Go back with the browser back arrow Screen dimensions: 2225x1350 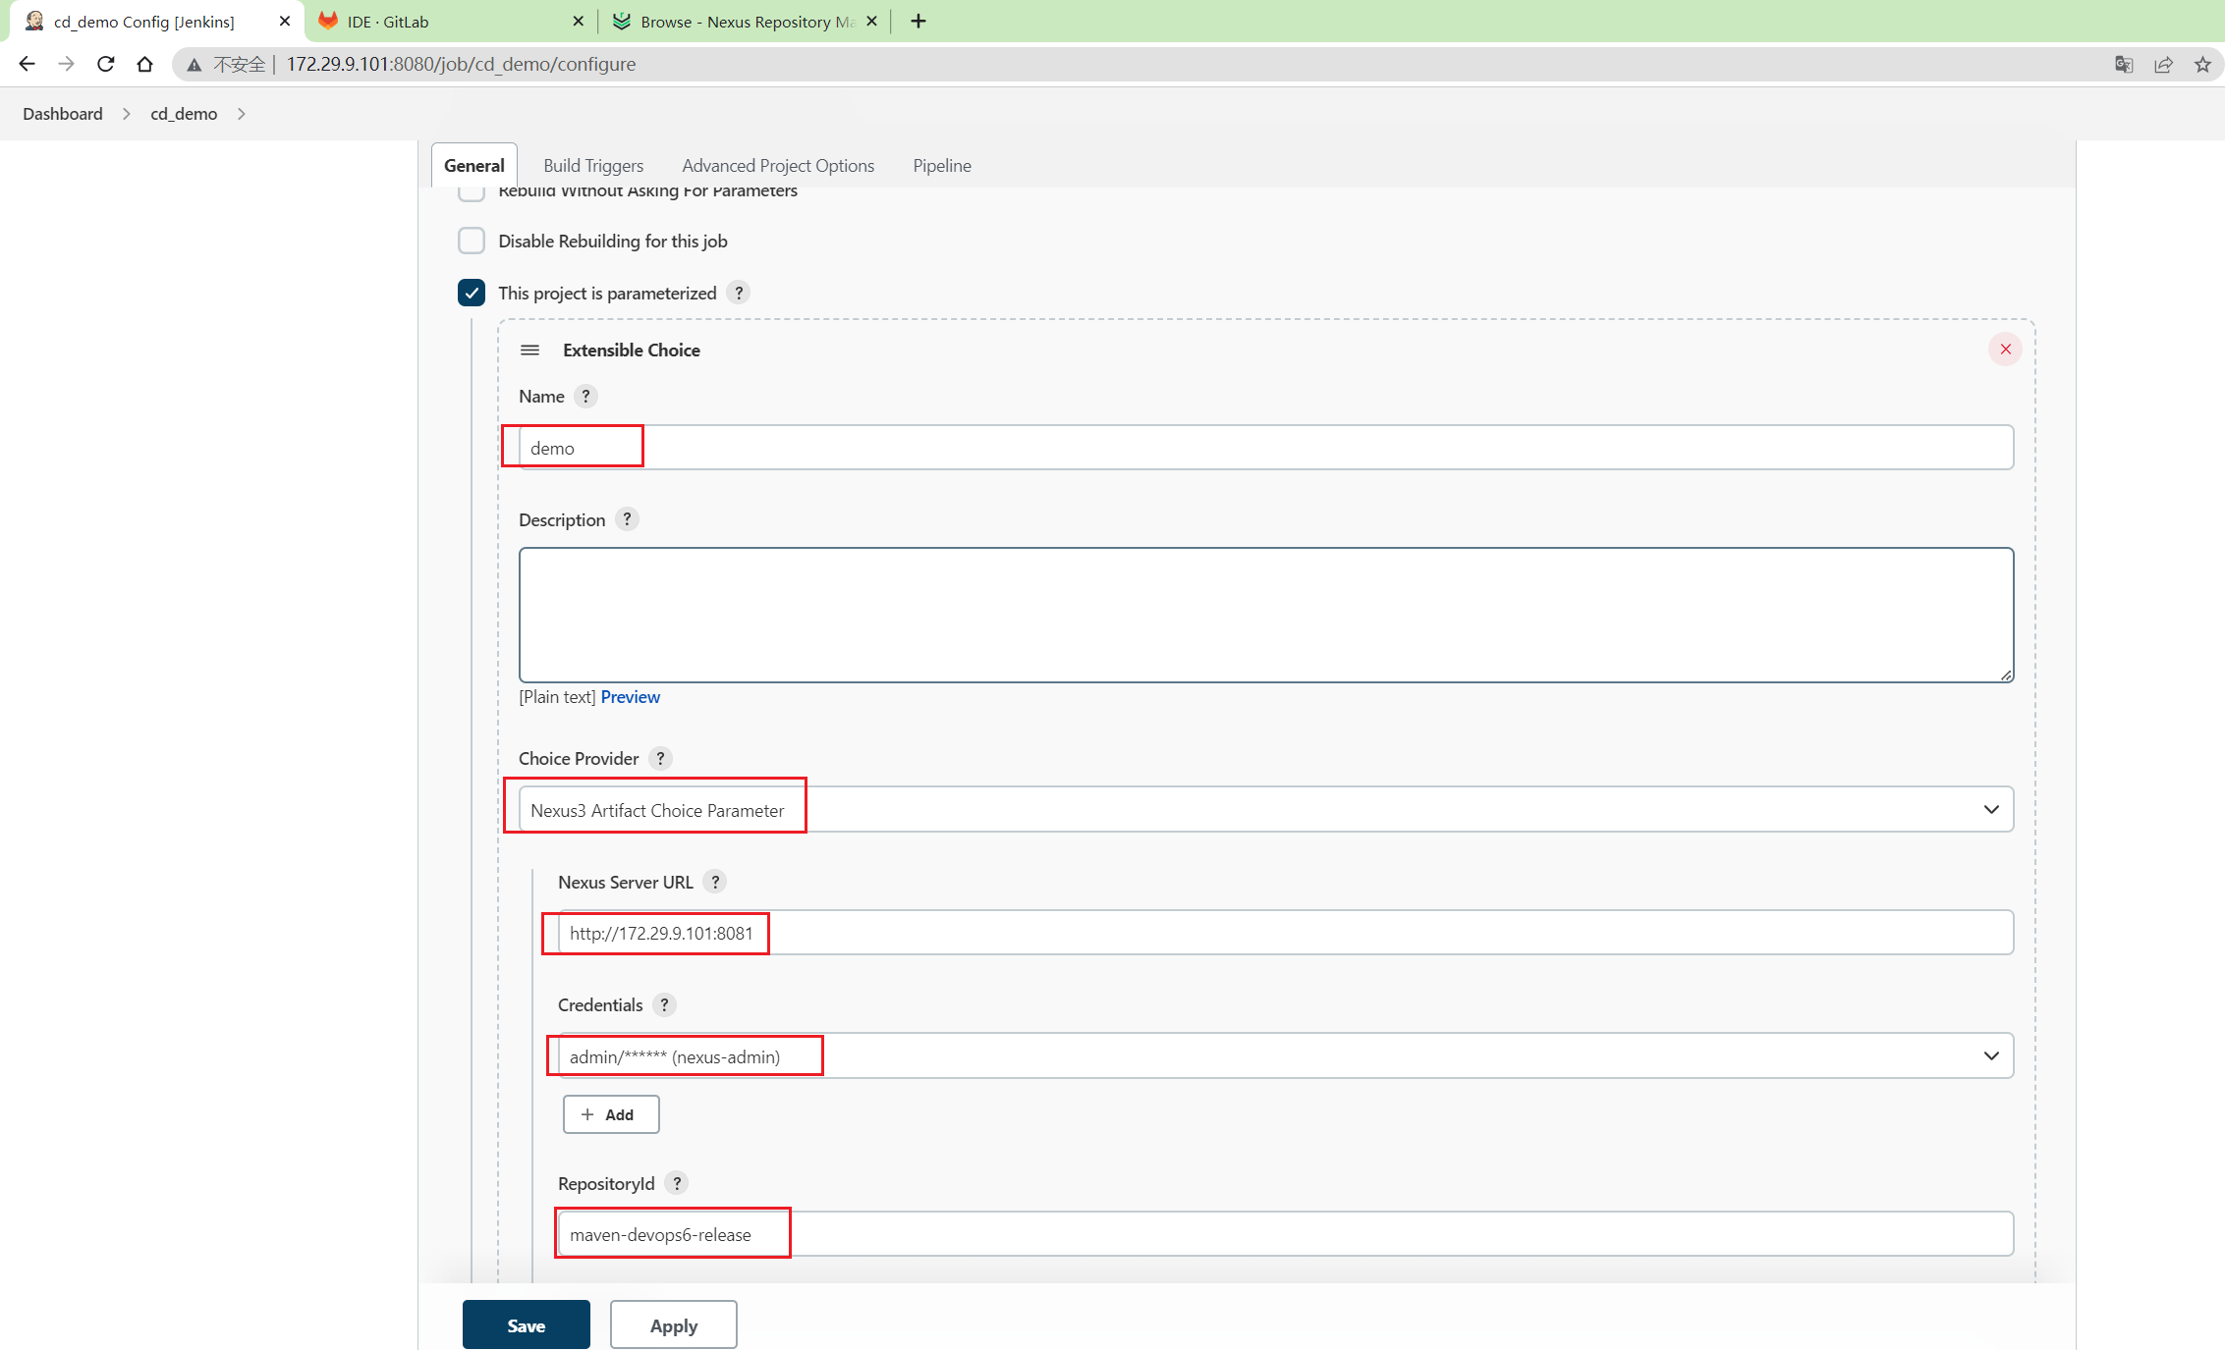(x=27, y=64)
